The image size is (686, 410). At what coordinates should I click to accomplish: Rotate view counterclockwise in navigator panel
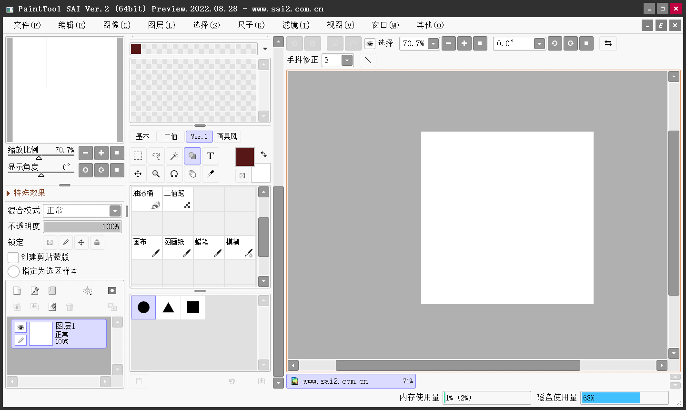[x=85, y=170]
